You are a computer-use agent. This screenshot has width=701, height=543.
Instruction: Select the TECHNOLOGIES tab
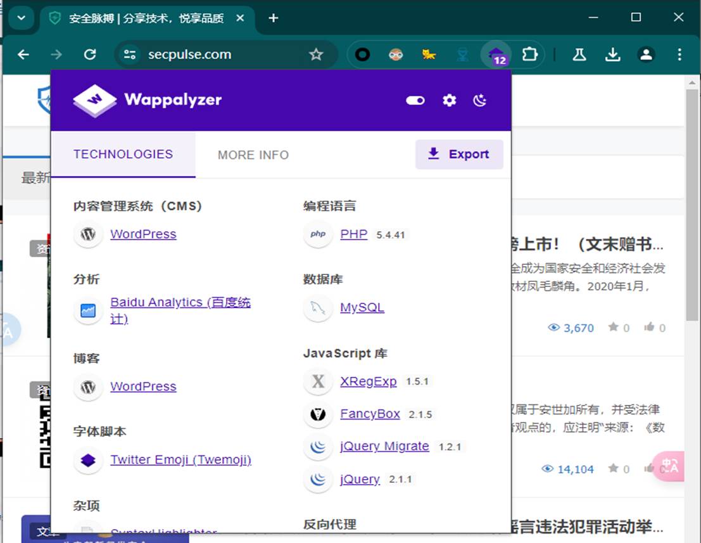pos(123,155)
